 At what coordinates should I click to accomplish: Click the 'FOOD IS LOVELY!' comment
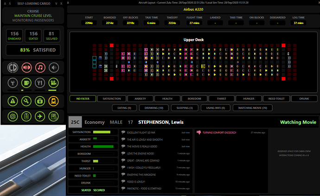(x=136, y=182)
